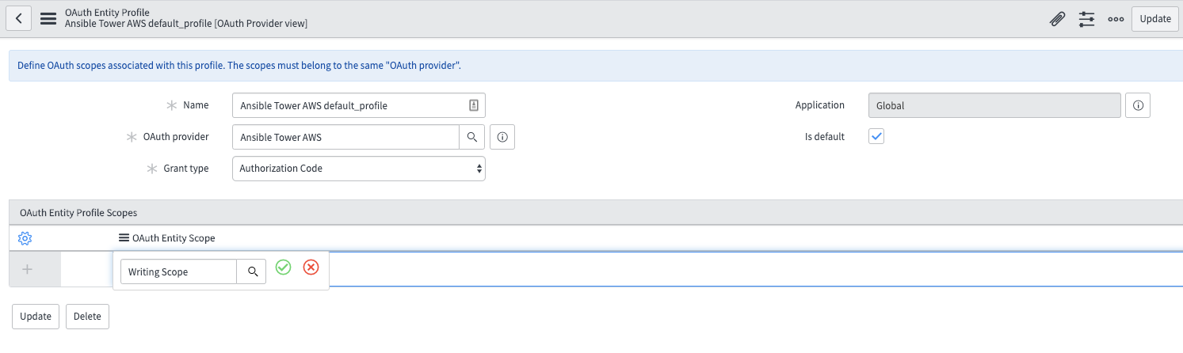This screenshot has height=353, width=1183.
Task: Open the Grant type dropdown
Action: 358,169
